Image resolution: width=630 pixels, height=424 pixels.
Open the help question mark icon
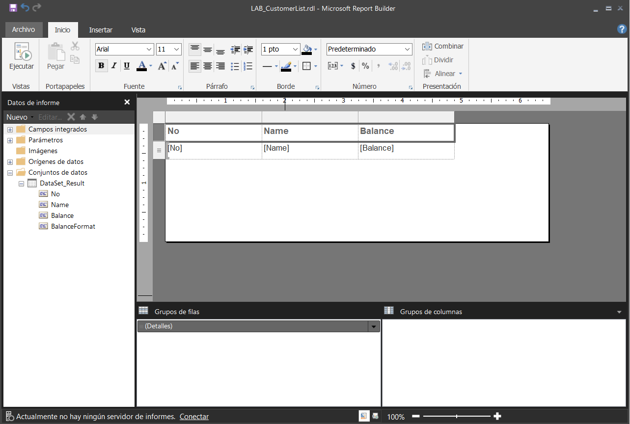click(622, 29)
